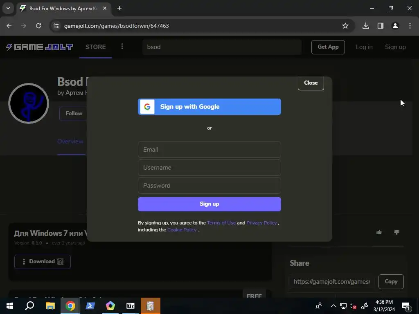Image resolution: width=419 pixels, height=314 pixels.
Task: Click the thumbs down dislike icon
Action: point(396,232)
